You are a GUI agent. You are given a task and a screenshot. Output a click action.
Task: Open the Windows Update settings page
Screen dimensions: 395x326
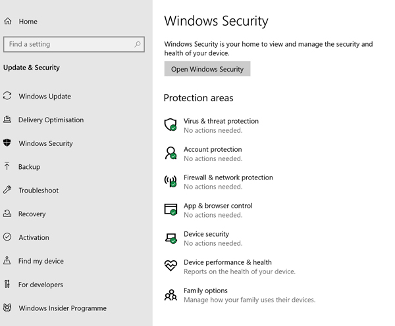[x=45, y=96]
